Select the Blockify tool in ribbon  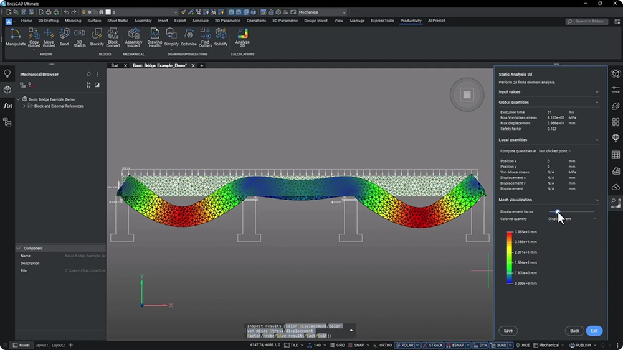pyautogui.click(x=97, y=34)
